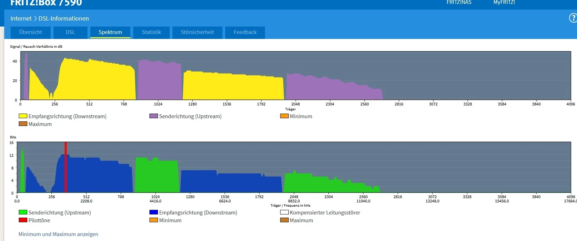
Task: Click orange Minimum swatch in Bits legend
Action: pyautogui.click(x=154, y=220)
